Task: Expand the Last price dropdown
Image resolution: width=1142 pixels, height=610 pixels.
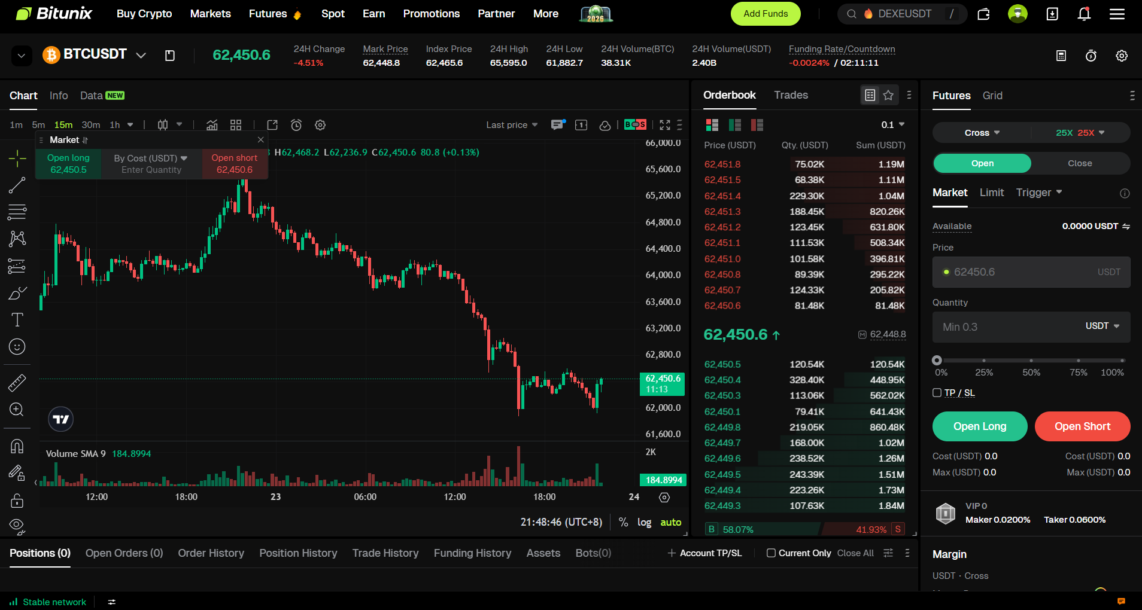Action: coord(512,125)
